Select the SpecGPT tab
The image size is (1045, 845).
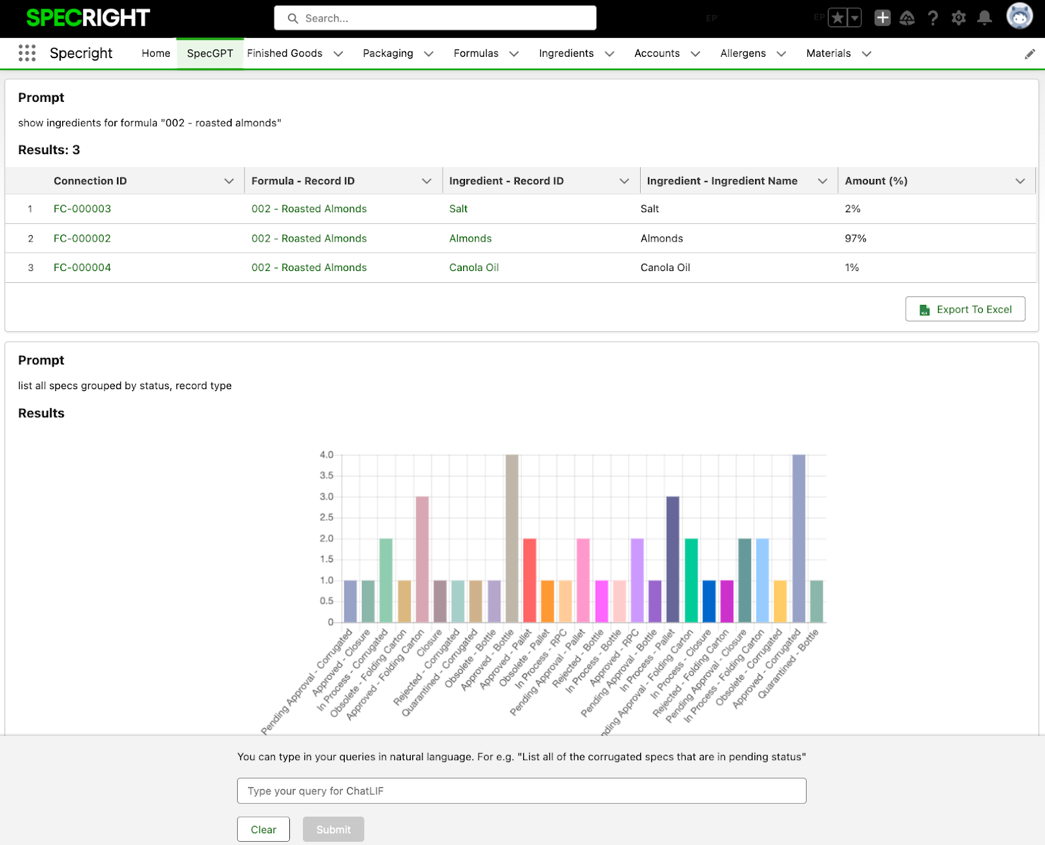210,54
